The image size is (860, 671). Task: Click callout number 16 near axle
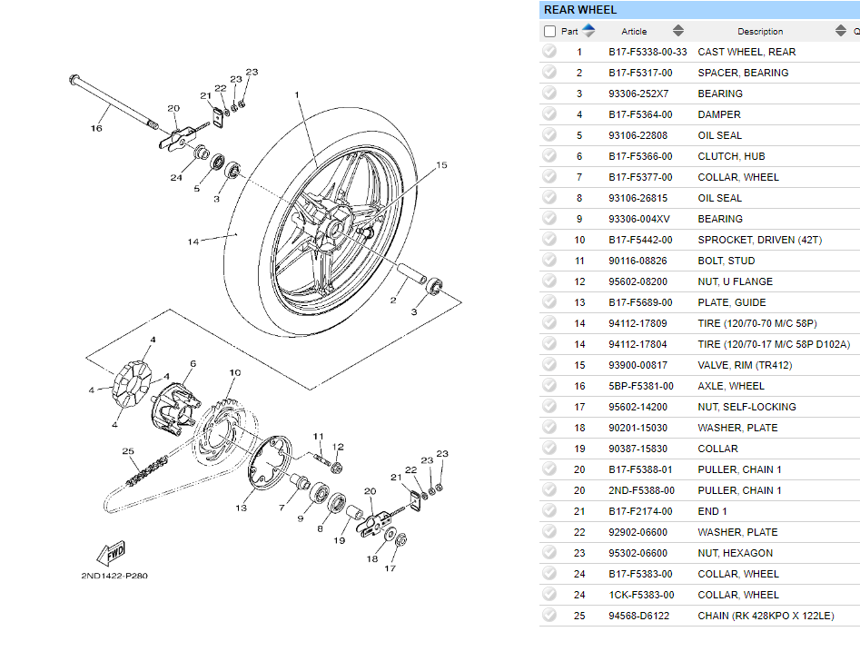96,128
